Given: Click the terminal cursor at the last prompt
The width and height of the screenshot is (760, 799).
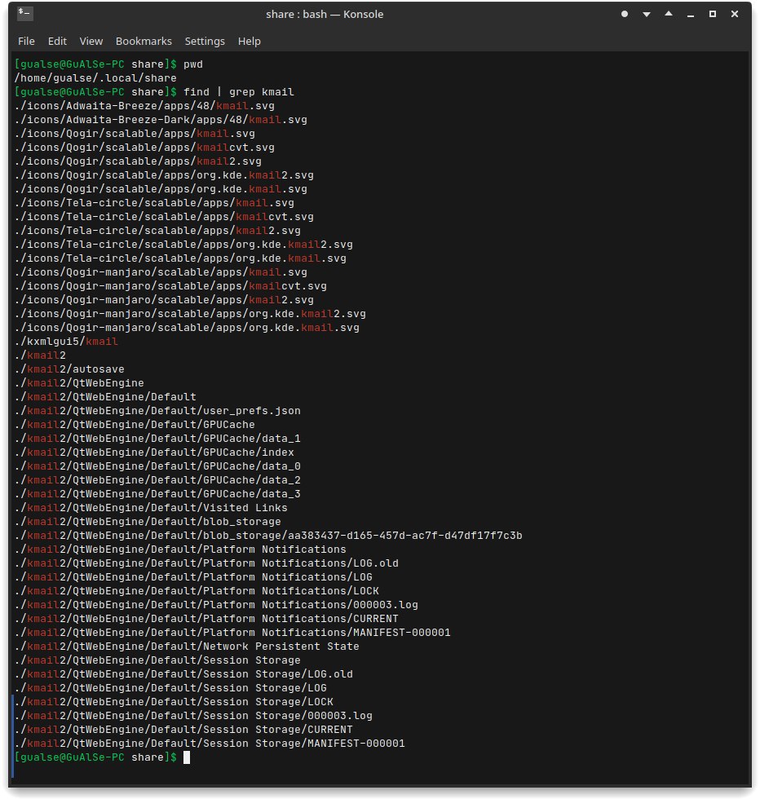Looking at the screenshot, I should click(187, 757).
